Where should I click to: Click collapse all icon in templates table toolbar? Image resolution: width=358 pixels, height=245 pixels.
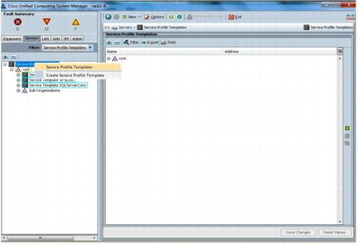(117, 42)
